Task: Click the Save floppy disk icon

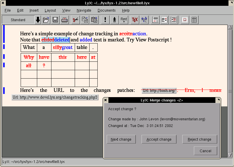Action: point(55,20)
